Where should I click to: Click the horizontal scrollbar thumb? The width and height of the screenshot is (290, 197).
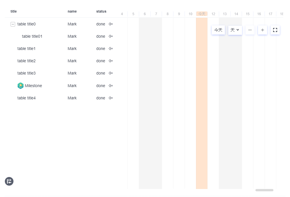pyautogui.click(x=264, y=190)
